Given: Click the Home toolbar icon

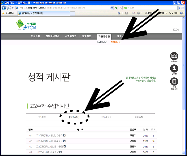Looking at the screenshot, I should pos(119,13).
